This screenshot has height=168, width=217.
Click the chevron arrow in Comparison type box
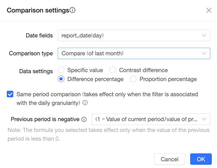[x=204, y=53]
